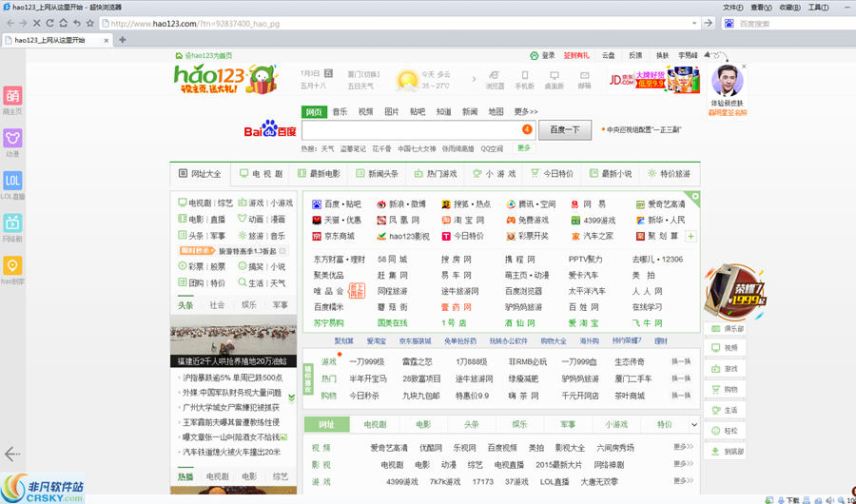This screenshot has width=856, height=504.
Task: Select the 最新电影 navigation tab
Action: pos(320,174)
